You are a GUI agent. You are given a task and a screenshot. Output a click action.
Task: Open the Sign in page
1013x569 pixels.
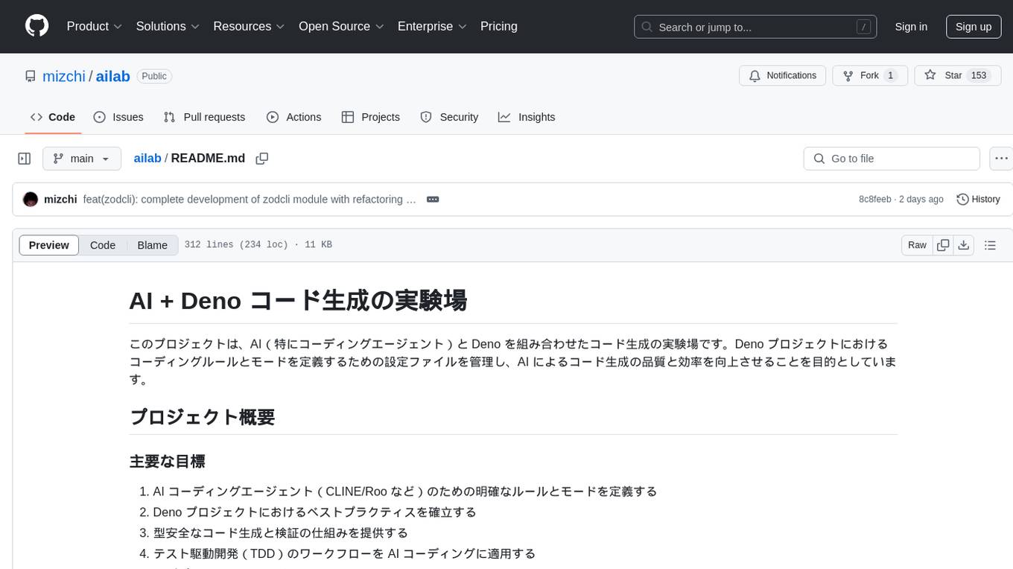911,27
